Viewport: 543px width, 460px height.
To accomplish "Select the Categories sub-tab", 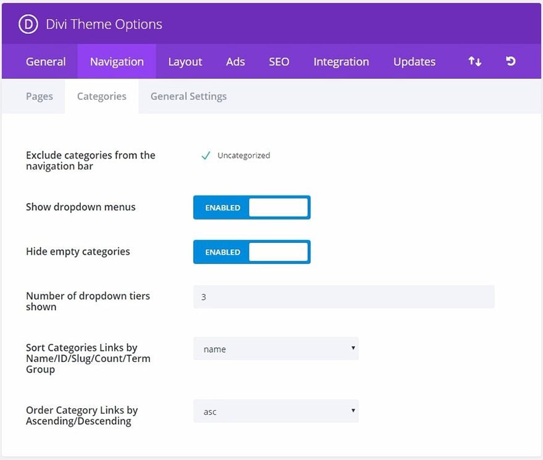I will click(x=101, y=96).
